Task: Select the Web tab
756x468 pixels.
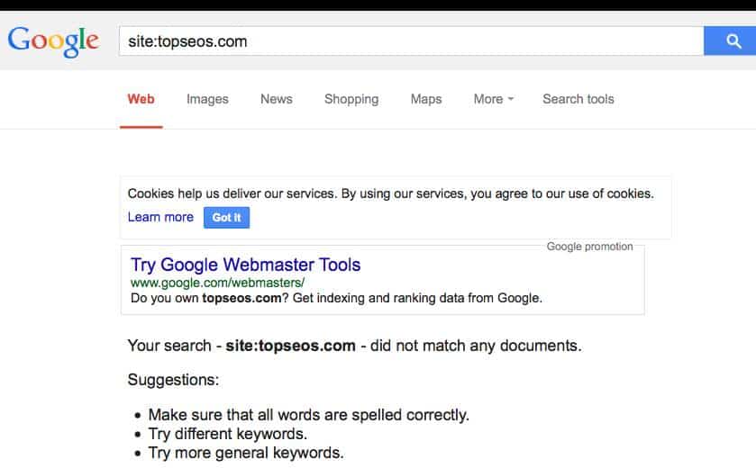Action: click(x=141, y=99)
